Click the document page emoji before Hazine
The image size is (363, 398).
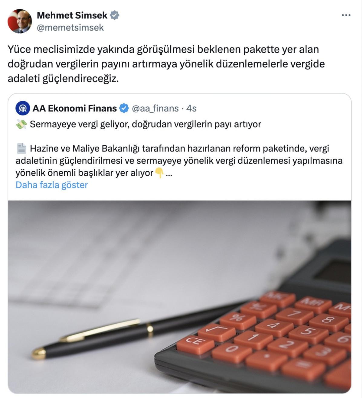click(21, 148)
